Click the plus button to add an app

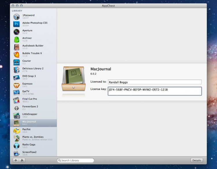[x=16, y=160]
